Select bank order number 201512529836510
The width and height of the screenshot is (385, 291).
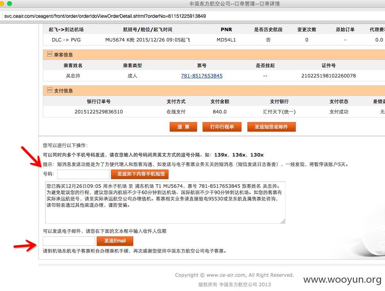coord(99,112)
